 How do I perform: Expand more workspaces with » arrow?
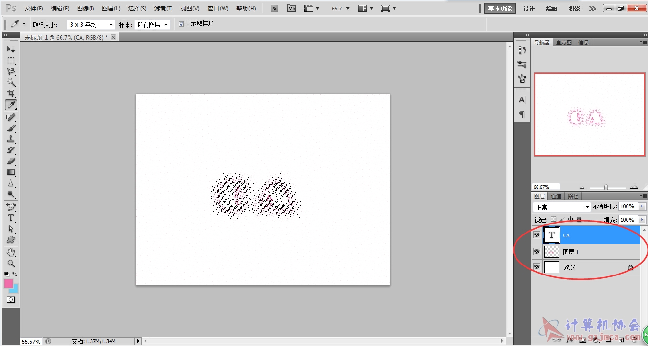tap(592, 9)
